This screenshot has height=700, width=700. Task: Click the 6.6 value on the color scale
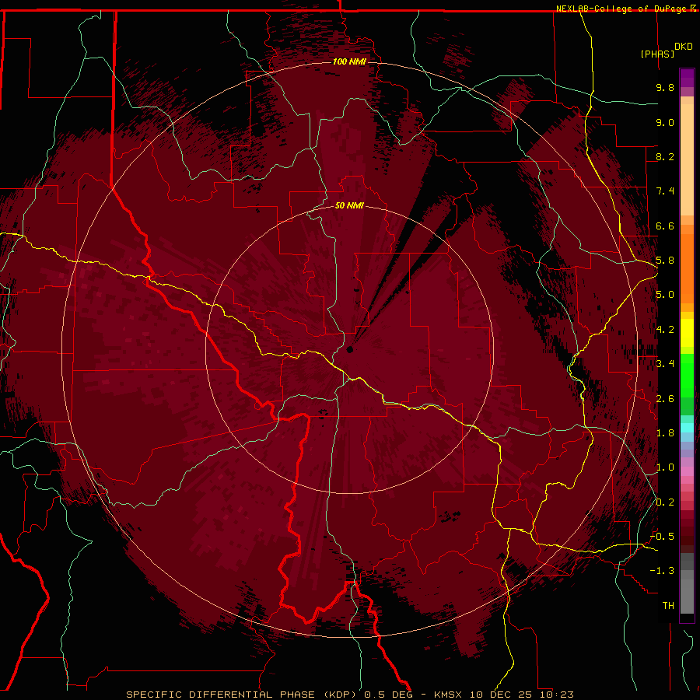pyautogui.click(x=665, y=226)
